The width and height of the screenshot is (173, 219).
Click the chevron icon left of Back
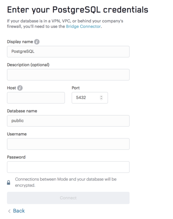(x=9, y=211)
